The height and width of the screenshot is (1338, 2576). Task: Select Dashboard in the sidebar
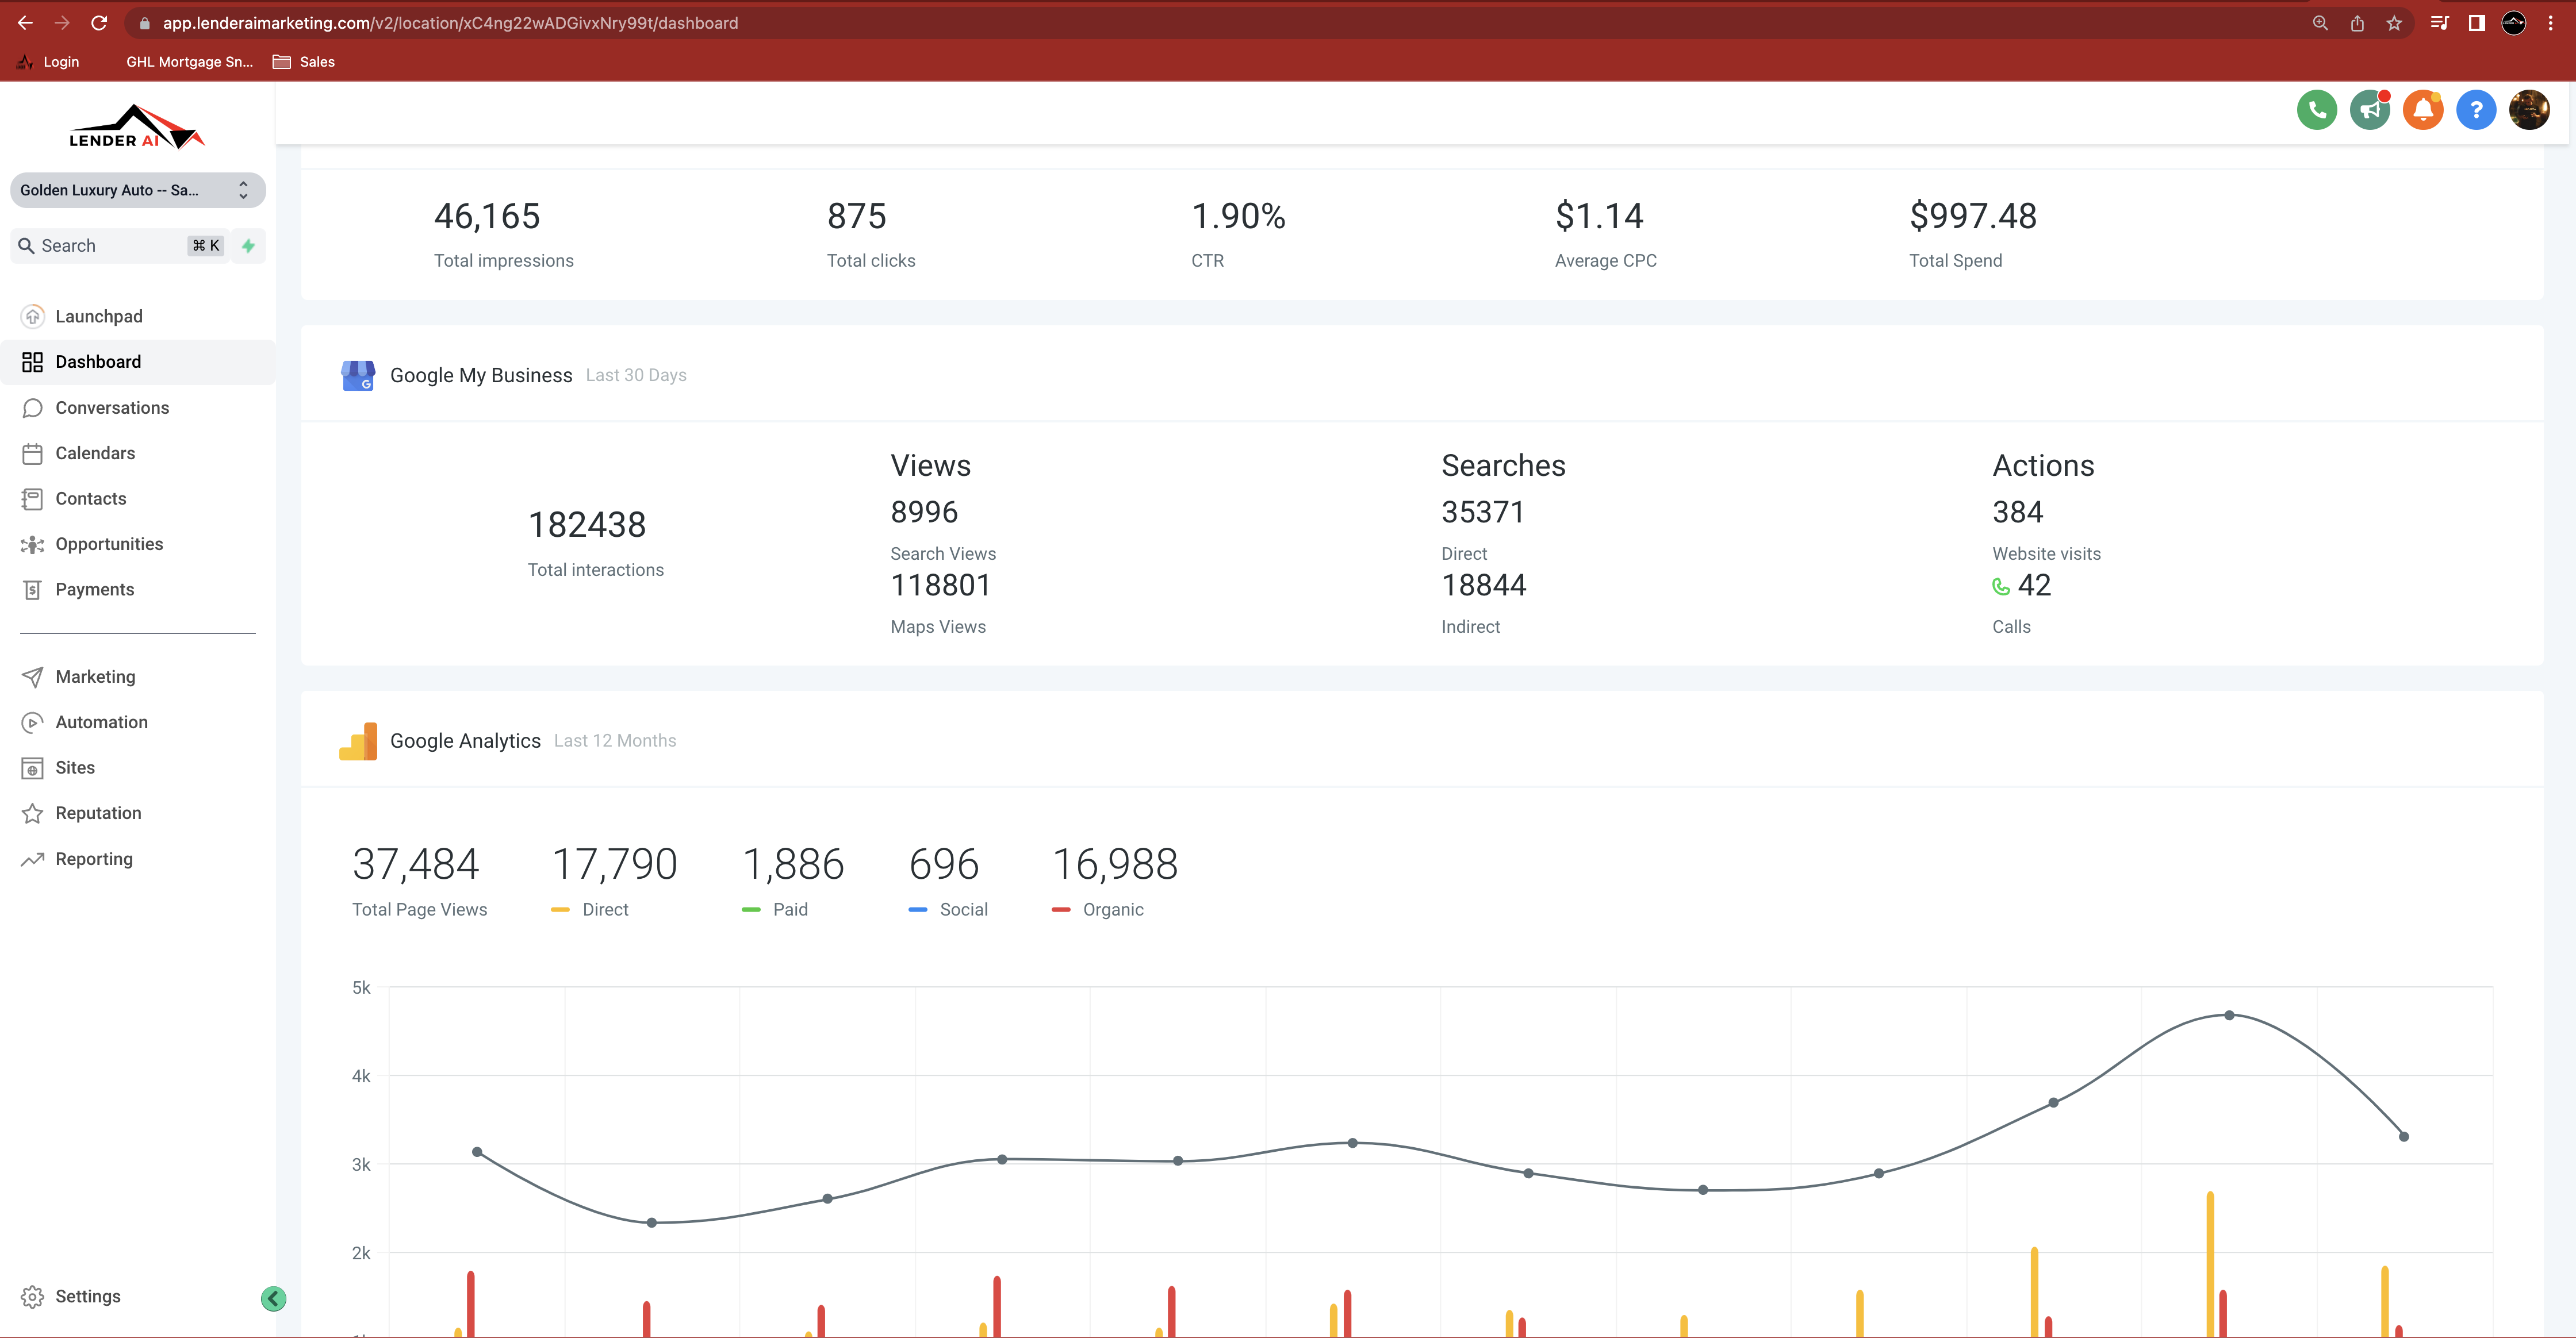click(x=137, y=362)
